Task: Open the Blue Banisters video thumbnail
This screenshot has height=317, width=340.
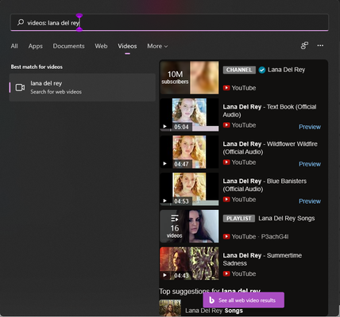Action: pos(189,189)
